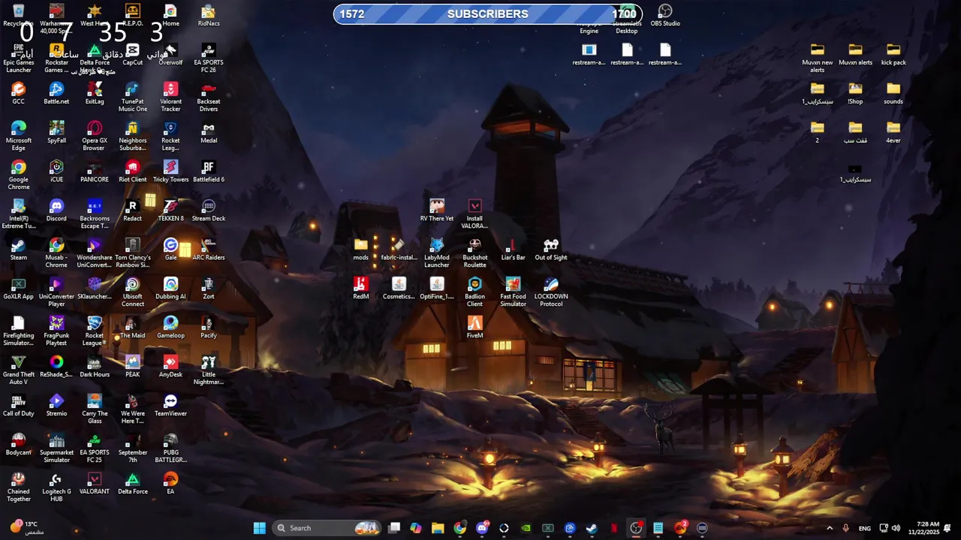
Task: Open the VALORANT desktop shortcut
Action: (95, 483)
